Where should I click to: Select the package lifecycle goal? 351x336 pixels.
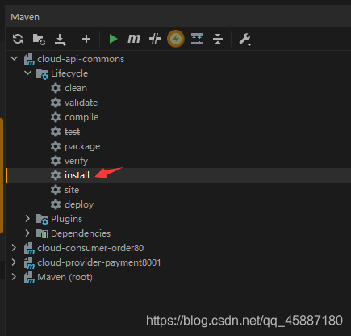(x=82, y=146)
